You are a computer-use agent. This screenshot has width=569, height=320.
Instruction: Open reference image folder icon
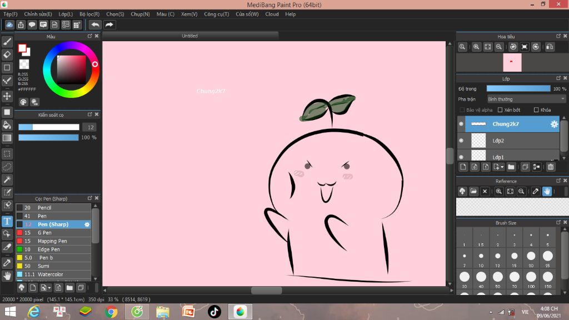[x=473, y=191]
